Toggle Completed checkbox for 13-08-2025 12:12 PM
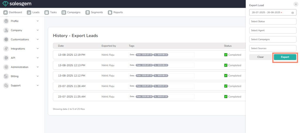This screenshot has width=300, height=133. point(226,75)
